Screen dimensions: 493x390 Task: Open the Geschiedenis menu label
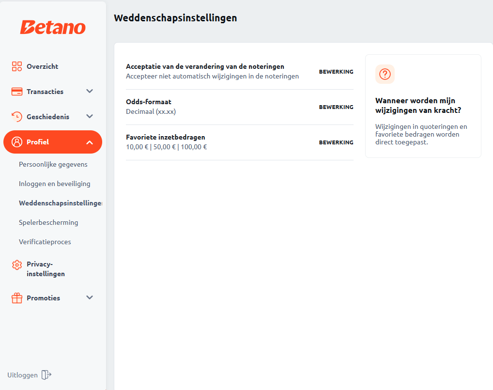tap(48, 117)
